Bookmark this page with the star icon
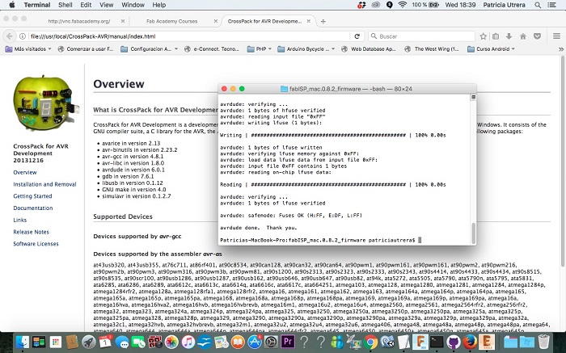The image size is (566, 353). (x=483, y=36)
